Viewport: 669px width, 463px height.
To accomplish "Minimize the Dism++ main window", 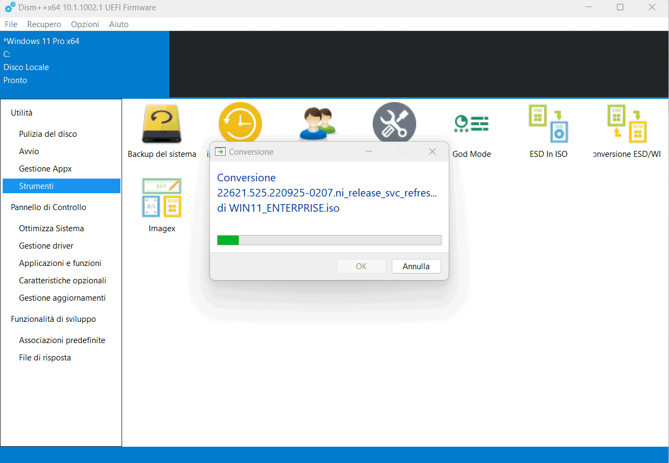I will tap(588, 8).
